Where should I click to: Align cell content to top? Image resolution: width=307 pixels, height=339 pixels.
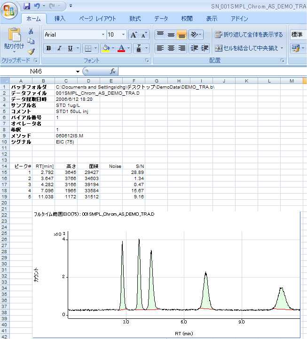160,35
